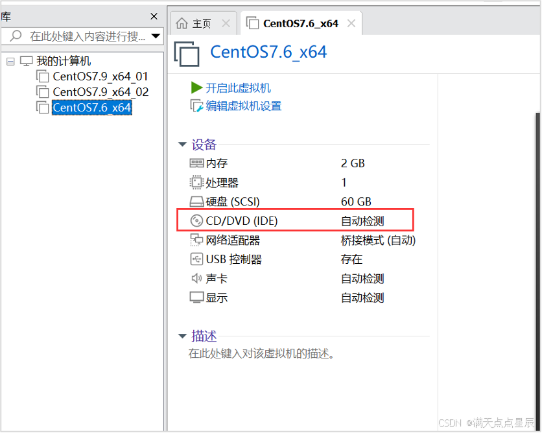This screenshot has height=433, width=542.
Task: Click the CD/DVD disc icon
Action: [x=196, y=220]
